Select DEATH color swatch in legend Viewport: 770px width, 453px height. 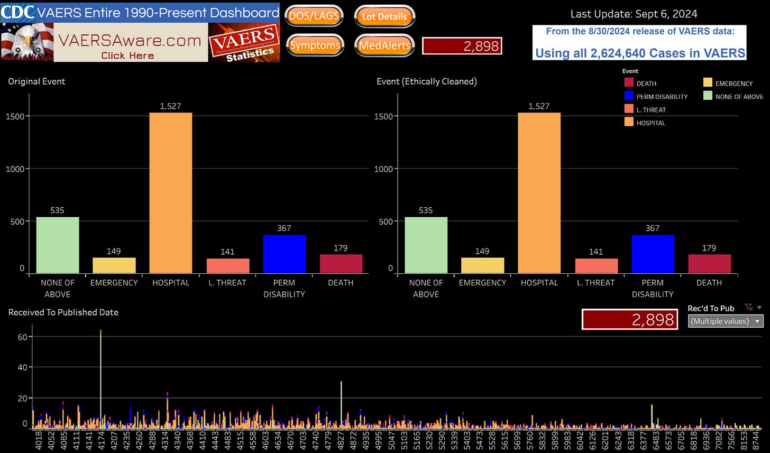[628, 83]
